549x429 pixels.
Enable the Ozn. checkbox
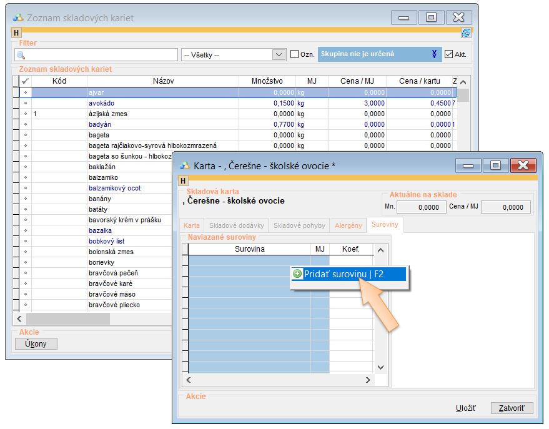click(x=294, y=54)
